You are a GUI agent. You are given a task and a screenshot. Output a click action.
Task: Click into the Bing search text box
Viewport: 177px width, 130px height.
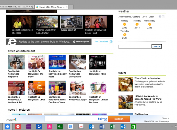pos(72,119)
